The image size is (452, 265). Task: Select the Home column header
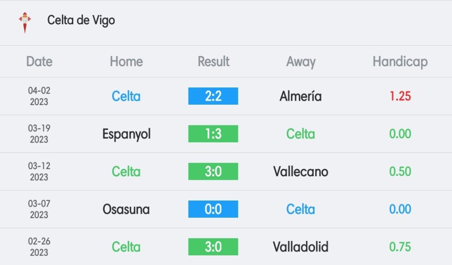[x=126, y=61]
